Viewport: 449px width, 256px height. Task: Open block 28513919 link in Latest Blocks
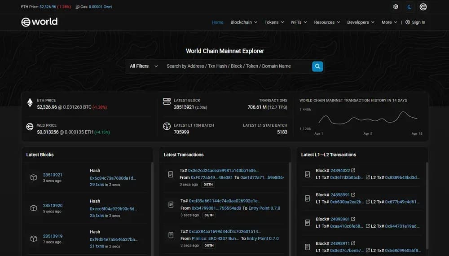(x=53, y=236)
